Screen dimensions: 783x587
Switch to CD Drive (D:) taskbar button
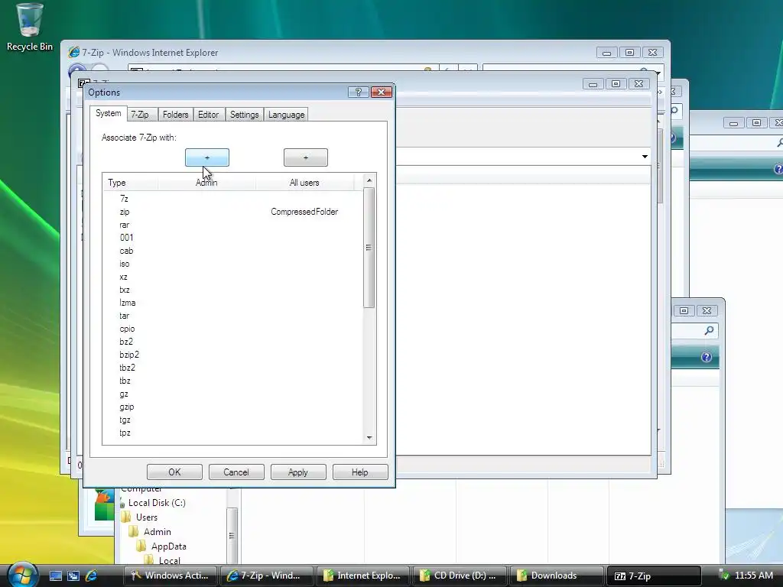(460, 576)
